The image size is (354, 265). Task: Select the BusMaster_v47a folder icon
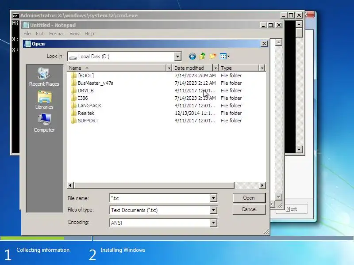(x=73, y=83)
